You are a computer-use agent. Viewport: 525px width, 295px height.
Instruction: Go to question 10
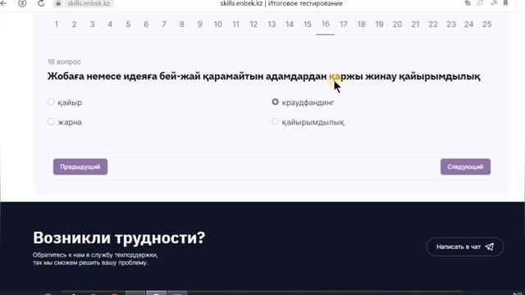coord(218,24)
